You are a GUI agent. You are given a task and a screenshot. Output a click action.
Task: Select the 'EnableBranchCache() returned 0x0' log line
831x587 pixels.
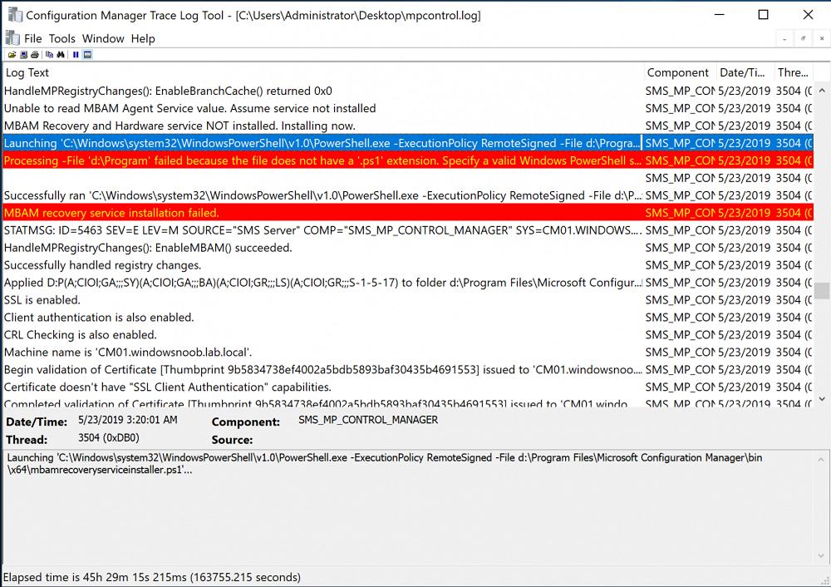[408, 91]
